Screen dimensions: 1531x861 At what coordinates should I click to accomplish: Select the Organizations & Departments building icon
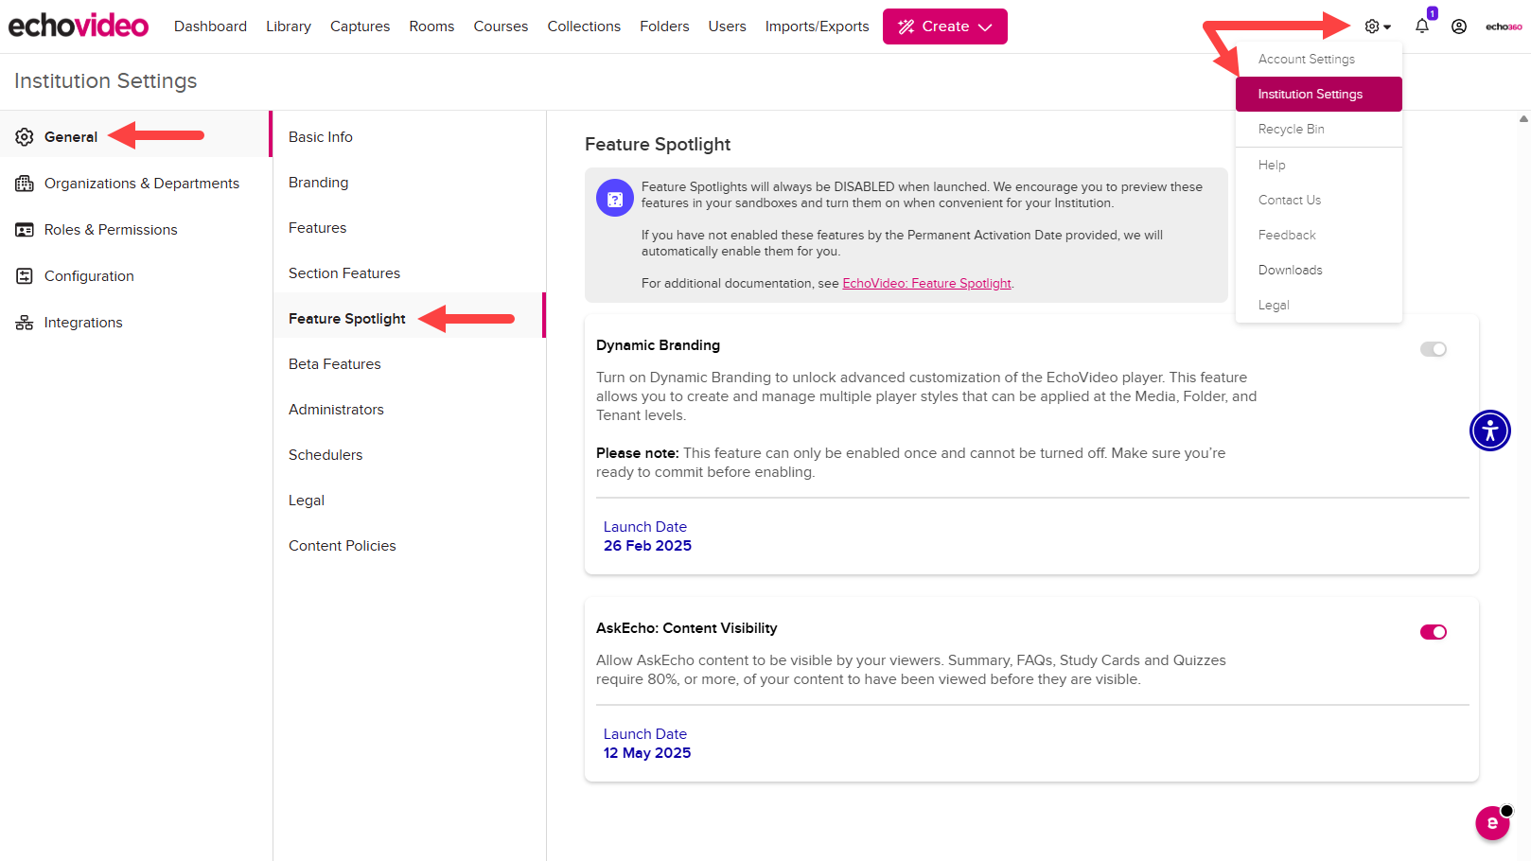point(25,183)
